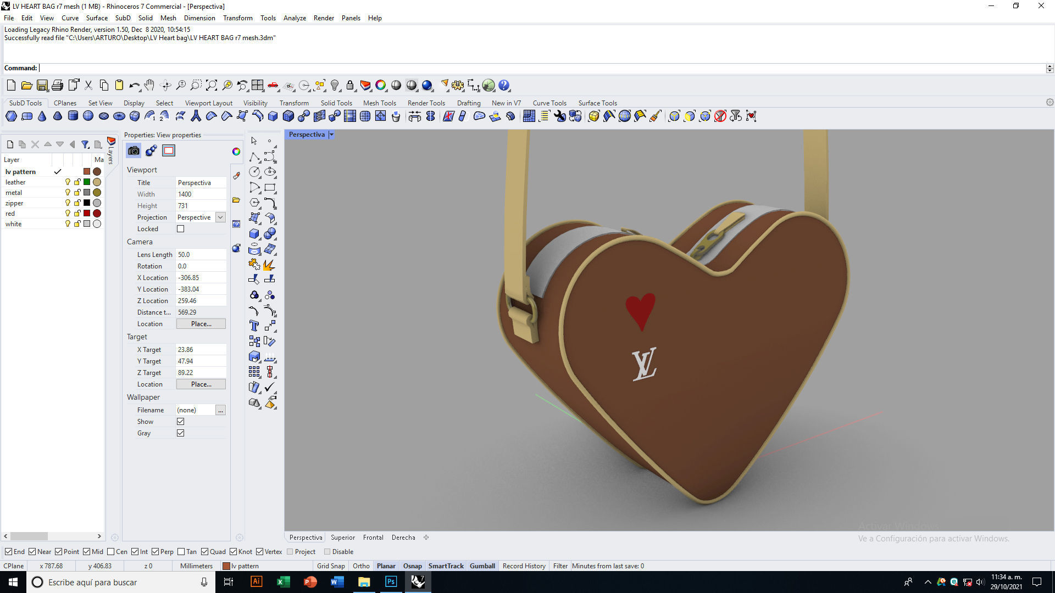The width and height of the screenshot is (1055, 593).
Task: Select the Text object tool
Action: [x=254, y=326]
